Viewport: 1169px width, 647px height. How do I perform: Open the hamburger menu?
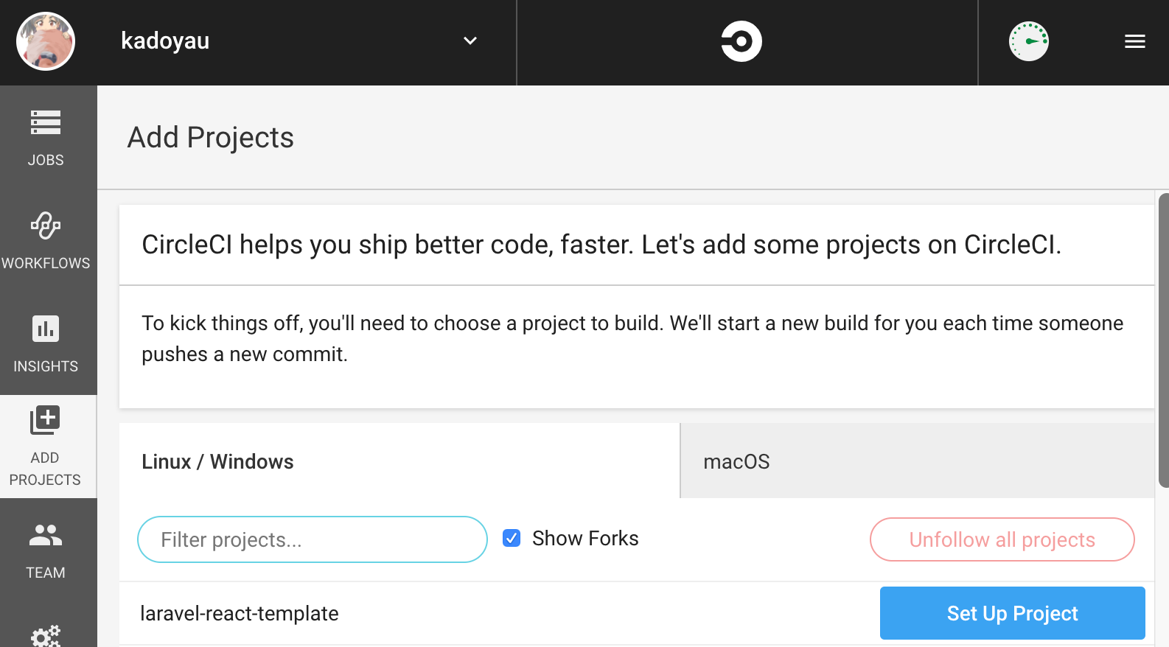click(x=1134, y=42)
